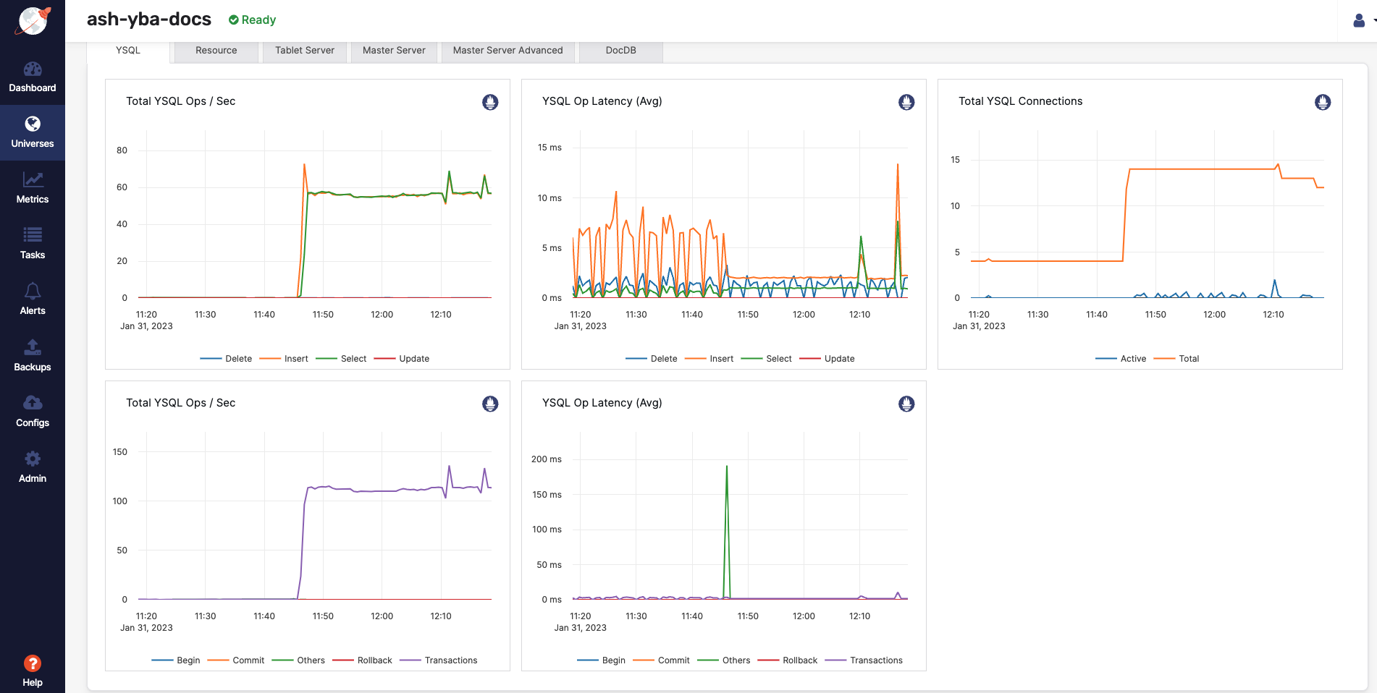This screenshot has width=1377, height=693.
Task: Open the account dropdown at top right
Action: point(1370,20)
